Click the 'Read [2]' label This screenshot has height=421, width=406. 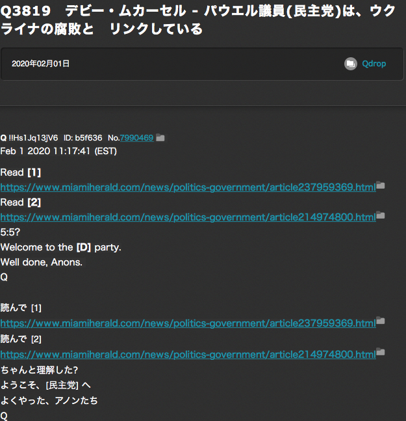[x=21, y=202]
